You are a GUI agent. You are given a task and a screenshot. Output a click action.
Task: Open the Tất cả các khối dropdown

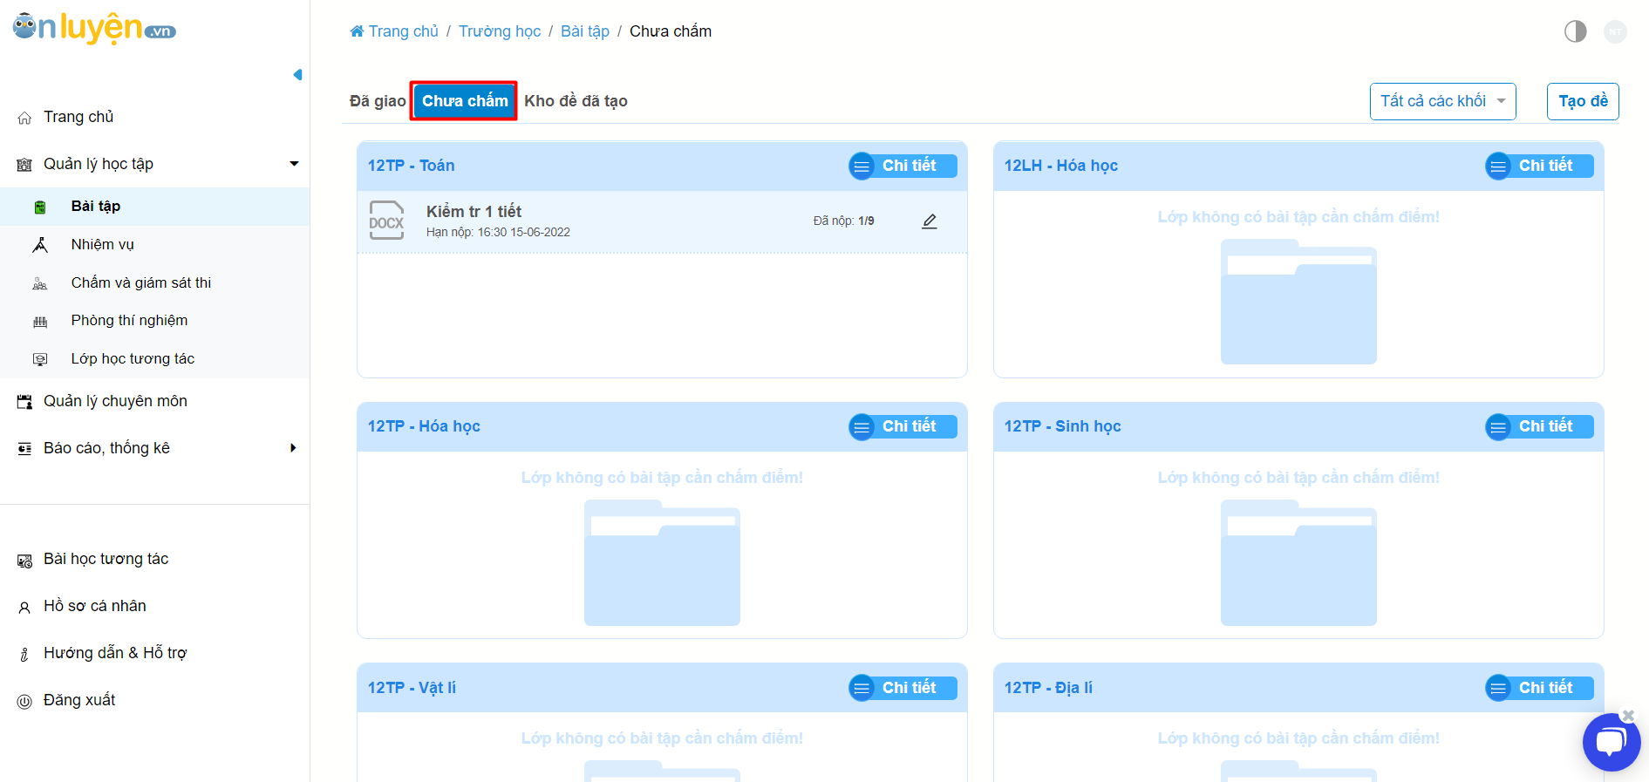[x=1443, y=101]
